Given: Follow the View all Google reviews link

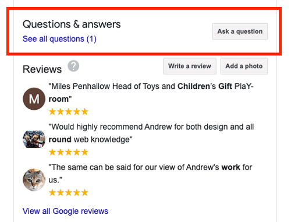Looking at the screenshot, I should 65,211.
